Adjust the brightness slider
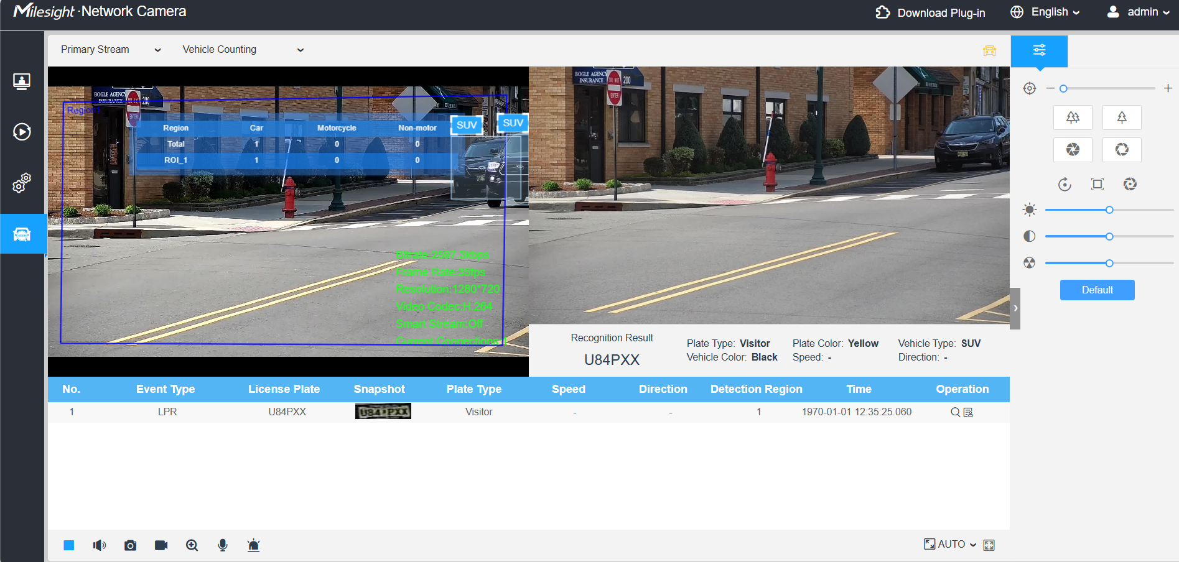This screenshot has height=562, width=1179. [x=1109, y=210]
